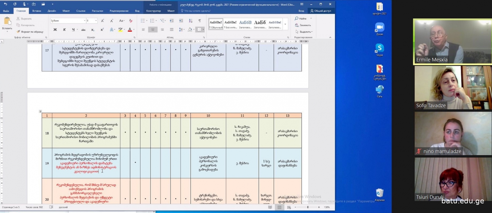This screenshot has height=213, width=492.
Task: Select the Обычный style
Action: point(216,24)
